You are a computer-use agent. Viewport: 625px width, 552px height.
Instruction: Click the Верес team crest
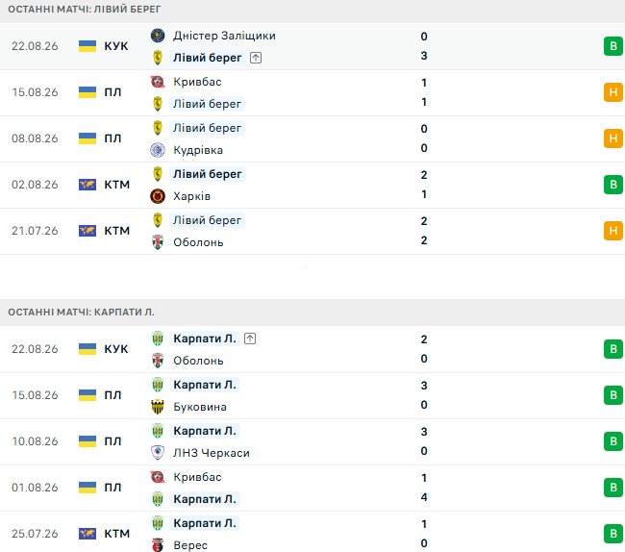(x=158, y=545)
